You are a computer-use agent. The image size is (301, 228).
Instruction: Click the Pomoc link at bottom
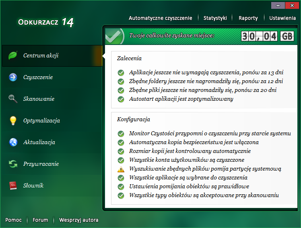point(13,220)
